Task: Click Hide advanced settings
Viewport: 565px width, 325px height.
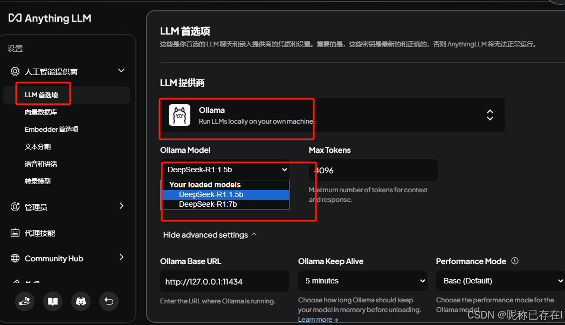Action: [205, 235]
